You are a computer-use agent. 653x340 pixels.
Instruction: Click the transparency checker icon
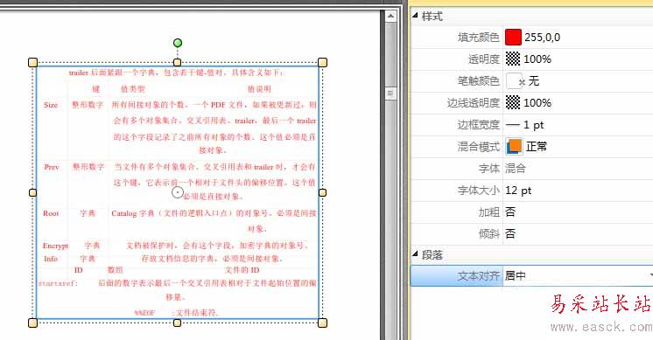pos(513,59)
